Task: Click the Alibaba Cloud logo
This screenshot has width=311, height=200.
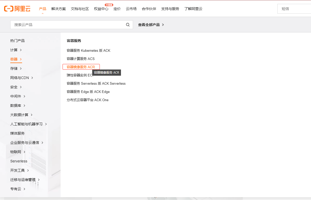Action: click(17, 9)
